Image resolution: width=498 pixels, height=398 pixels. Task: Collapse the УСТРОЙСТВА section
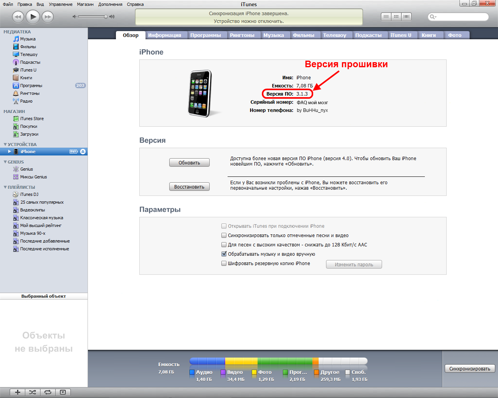pos(5,145)
